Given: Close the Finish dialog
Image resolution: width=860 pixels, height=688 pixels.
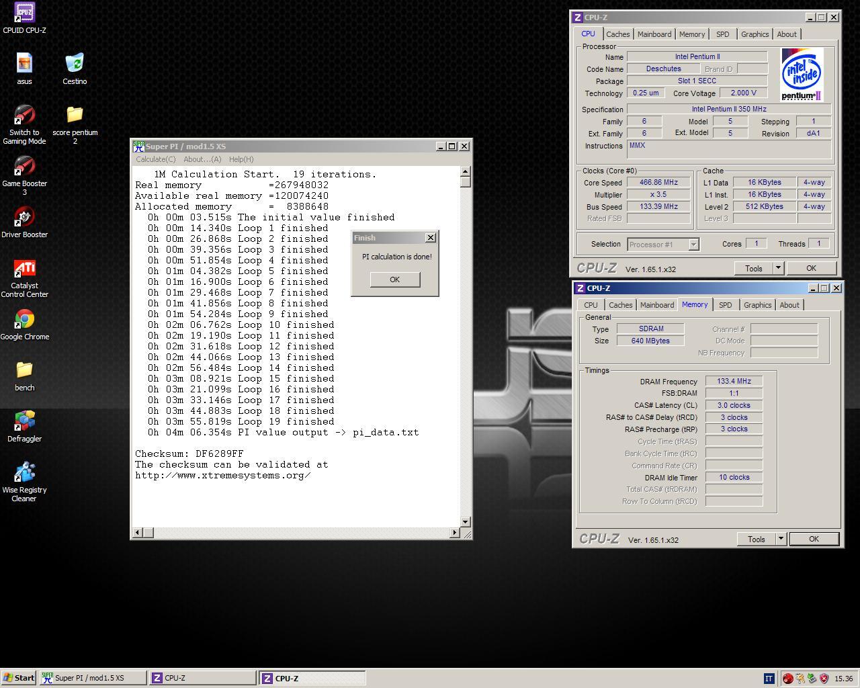Looking at the screenshot, I should pos(431,237).
